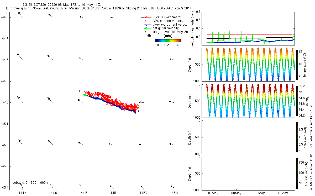Click the '7' start-hour label on the track
Viewport: 315px width, 196px height.
coord(138,112)
